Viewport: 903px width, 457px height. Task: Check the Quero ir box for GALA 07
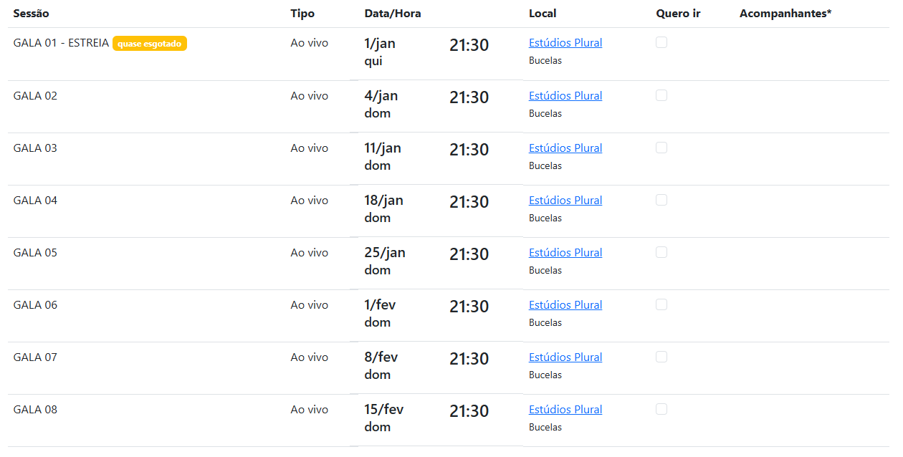click(661, 357)
